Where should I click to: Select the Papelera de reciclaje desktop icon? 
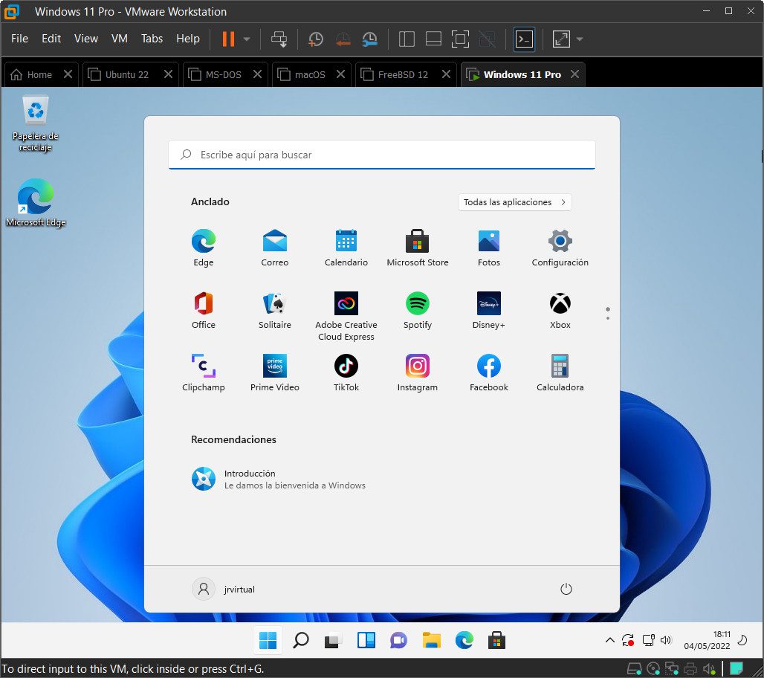point(35,124)
